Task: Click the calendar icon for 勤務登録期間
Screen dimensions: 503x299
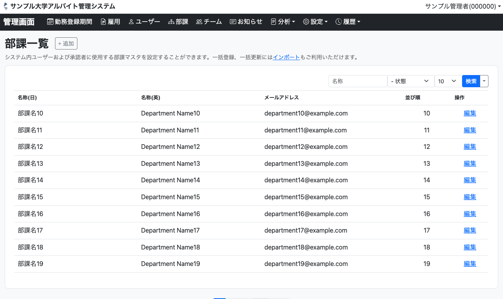Action: coord(50,22)
